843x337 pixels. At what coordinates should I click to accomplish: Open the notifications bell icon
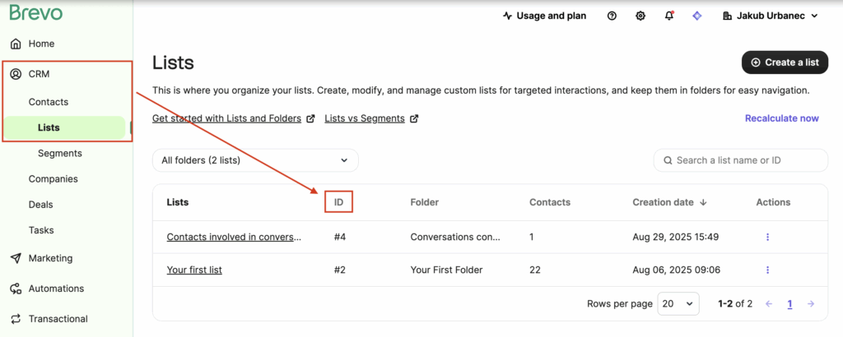click(668, 16)
